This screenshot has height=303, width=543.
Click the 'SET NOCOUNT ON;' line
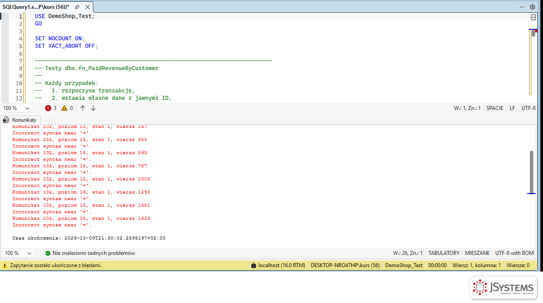click(x=60, y=39)
